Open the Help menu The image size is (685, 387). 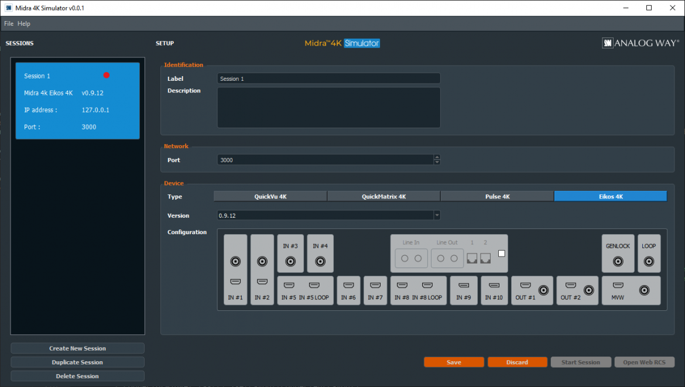click(x=24, y=23)
